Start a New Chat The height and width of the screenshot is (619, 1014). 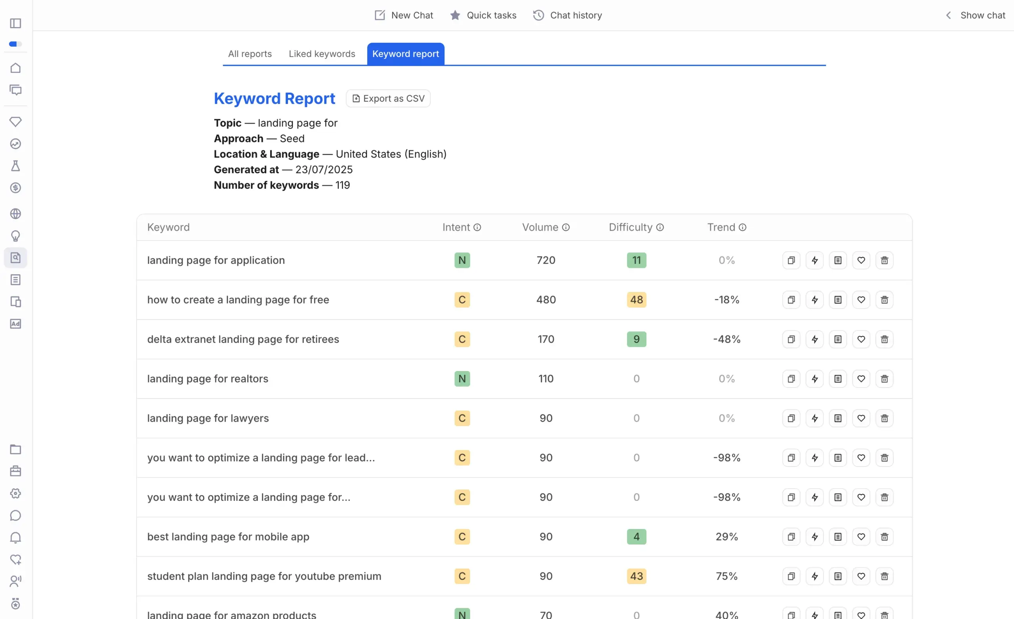pyautogui.click(x=403, y=15)
